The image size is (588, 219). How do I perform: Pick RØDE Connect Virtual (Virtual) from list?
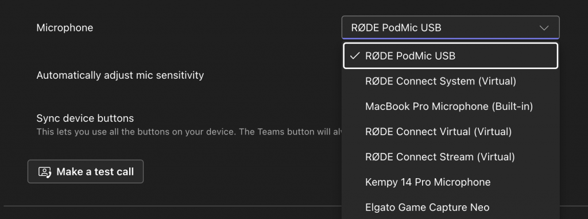click(x=450, y=132)
